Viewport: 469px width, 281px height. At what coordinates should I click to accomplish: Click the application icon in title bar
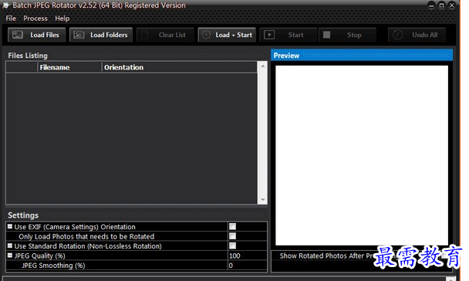click(6, 5)
